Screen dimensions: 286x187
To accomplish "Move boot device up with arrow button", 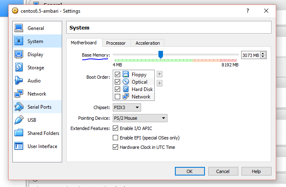I will 159,74.
